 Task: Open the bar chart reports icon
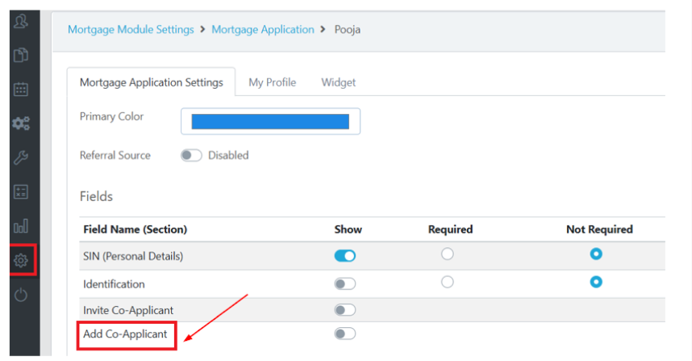pyautogui.click(x=21, y=226)
